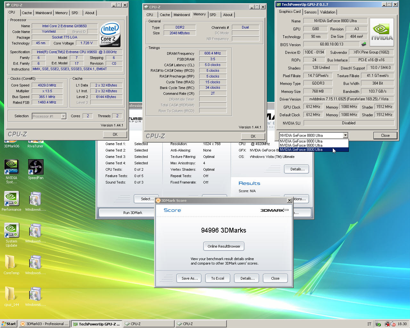Open Mainboard tab in CPU-Z Timings window
This screenshot has width=410, height=328.
pyautogui.click(x=182, y=15)
